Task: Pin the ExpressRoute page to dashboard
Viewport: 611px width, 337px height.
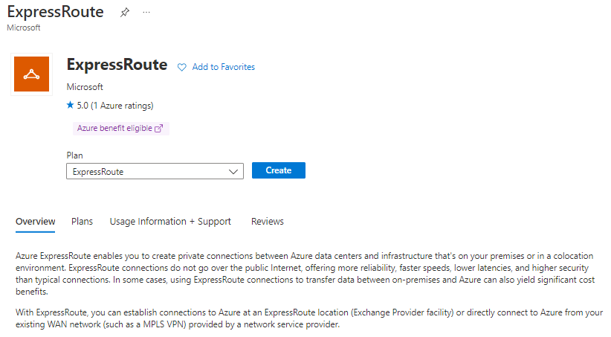Action: (x=125, y=13)
